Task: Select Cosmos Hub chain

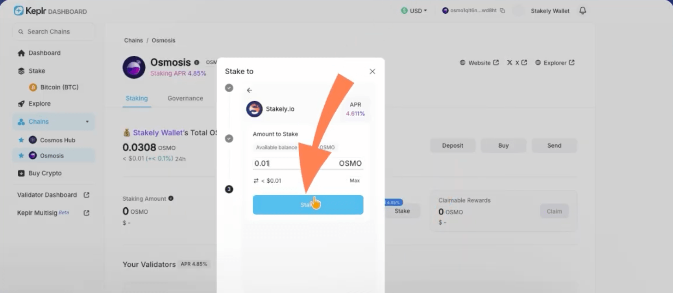Action: (x=57, y=140)
